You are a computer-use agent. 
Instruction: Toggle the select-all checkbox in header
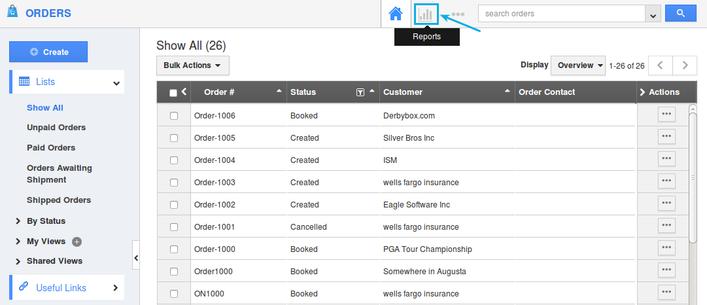tap(173, 93)
